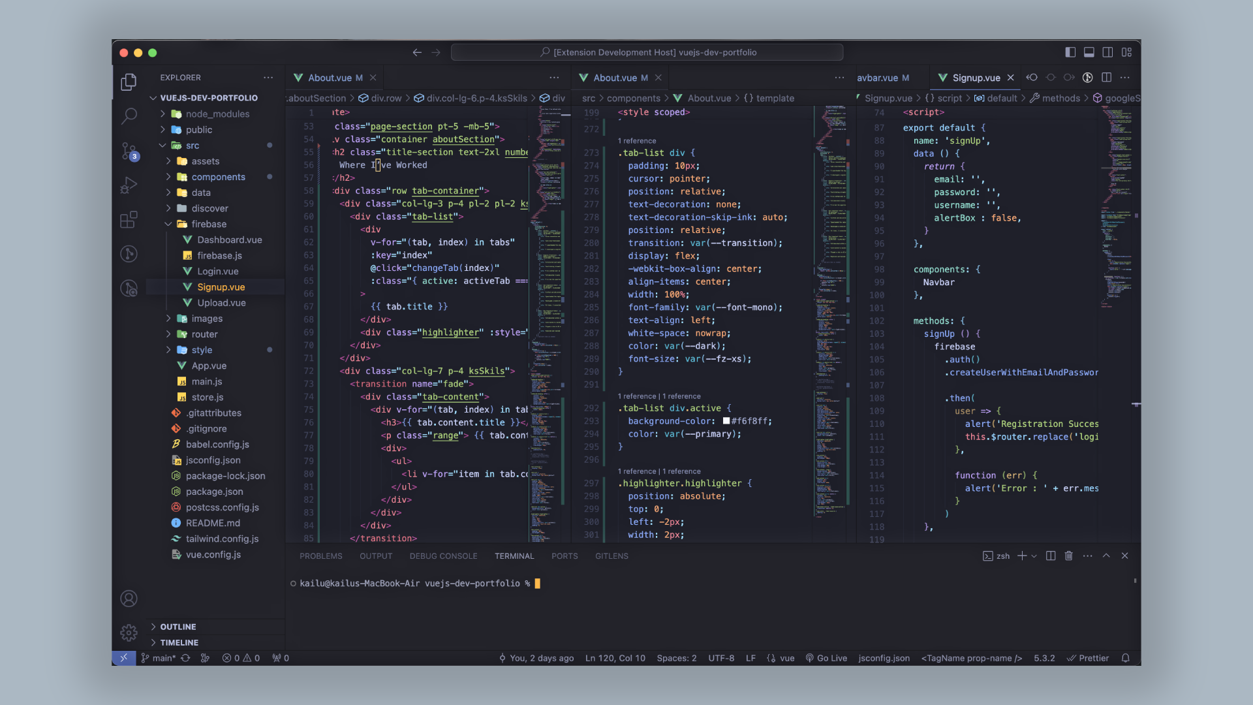Click the Manage gear icon
1253x705 pixels.
pos(129,632)
